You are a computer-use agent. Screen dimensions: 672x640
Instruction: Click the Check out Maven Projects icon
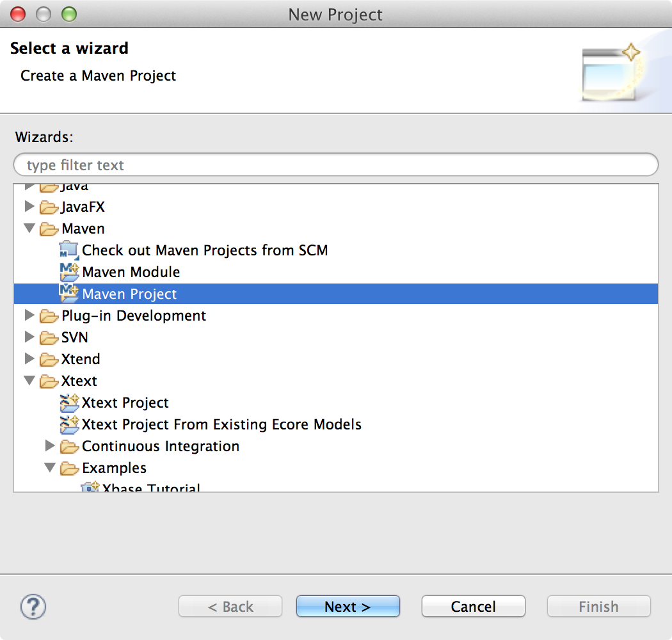click(x=68, y=250)
